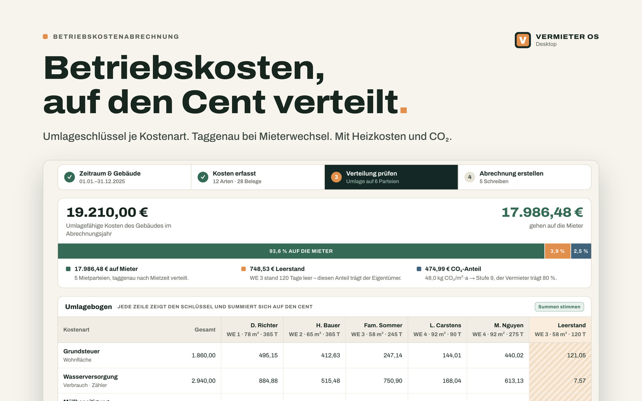Click Leerstand cell value 121,05
This screenshot has width=642, height=401.
pos(576,355)
